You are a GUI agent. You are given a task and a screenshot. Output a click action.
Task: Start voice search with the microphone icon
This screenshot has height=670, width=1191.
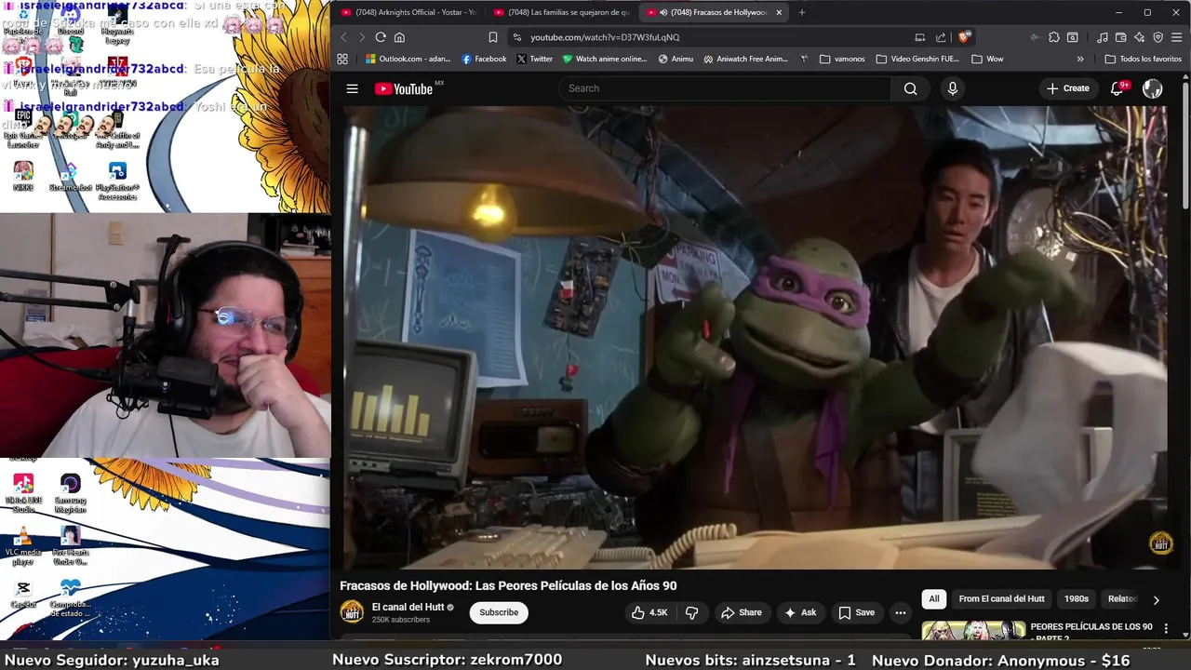click(x=952, y=88)
